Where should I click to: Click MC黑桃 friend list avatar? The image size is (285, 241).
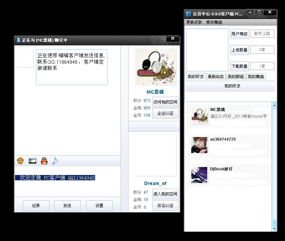[x=199, y=116]
